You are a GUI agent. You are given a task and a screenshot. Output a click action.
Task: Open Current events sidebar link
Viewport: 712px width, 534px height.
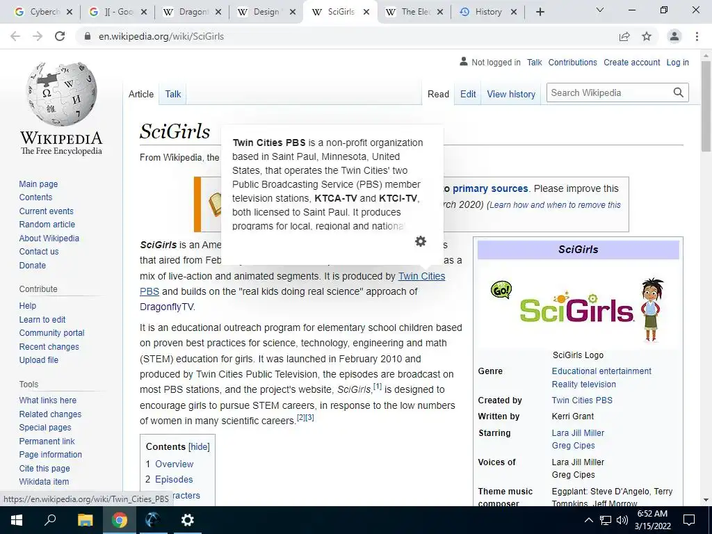46,211
